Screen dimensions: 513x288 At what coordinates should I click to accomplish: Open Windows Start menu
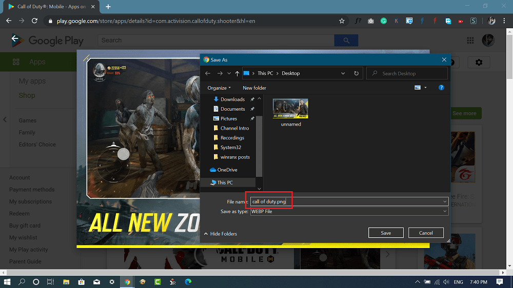pyautogui.click(x=7, y=282)
